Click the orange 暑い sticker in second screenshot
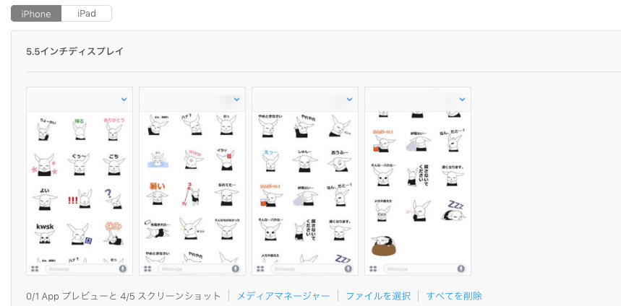Image resolution: width=621 pixels, height=306 pixels. (157, 193)
